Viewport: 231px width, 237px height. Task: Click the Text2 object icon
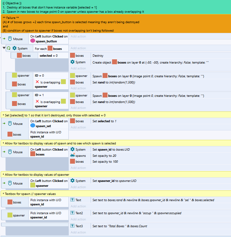click(72, 213)
